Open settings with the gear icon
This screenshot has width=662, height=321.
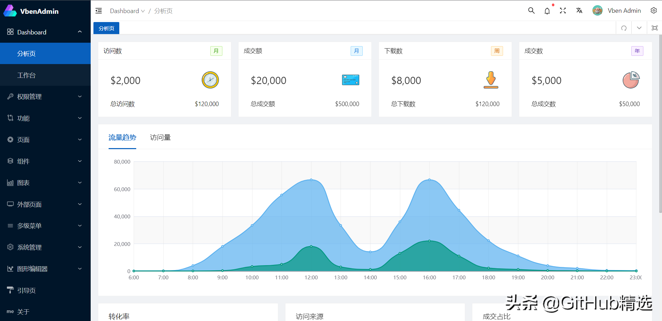coord(654,10)
